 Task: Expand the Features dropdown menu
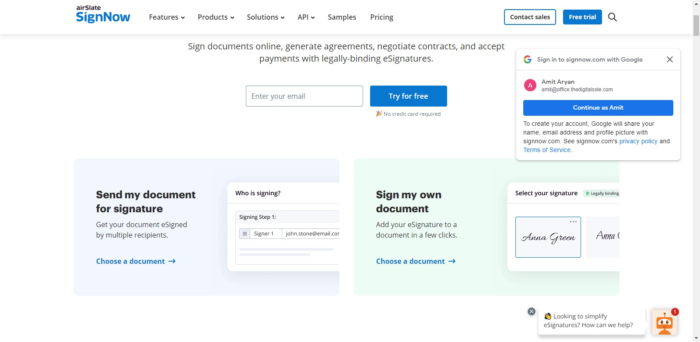point(167,17)
